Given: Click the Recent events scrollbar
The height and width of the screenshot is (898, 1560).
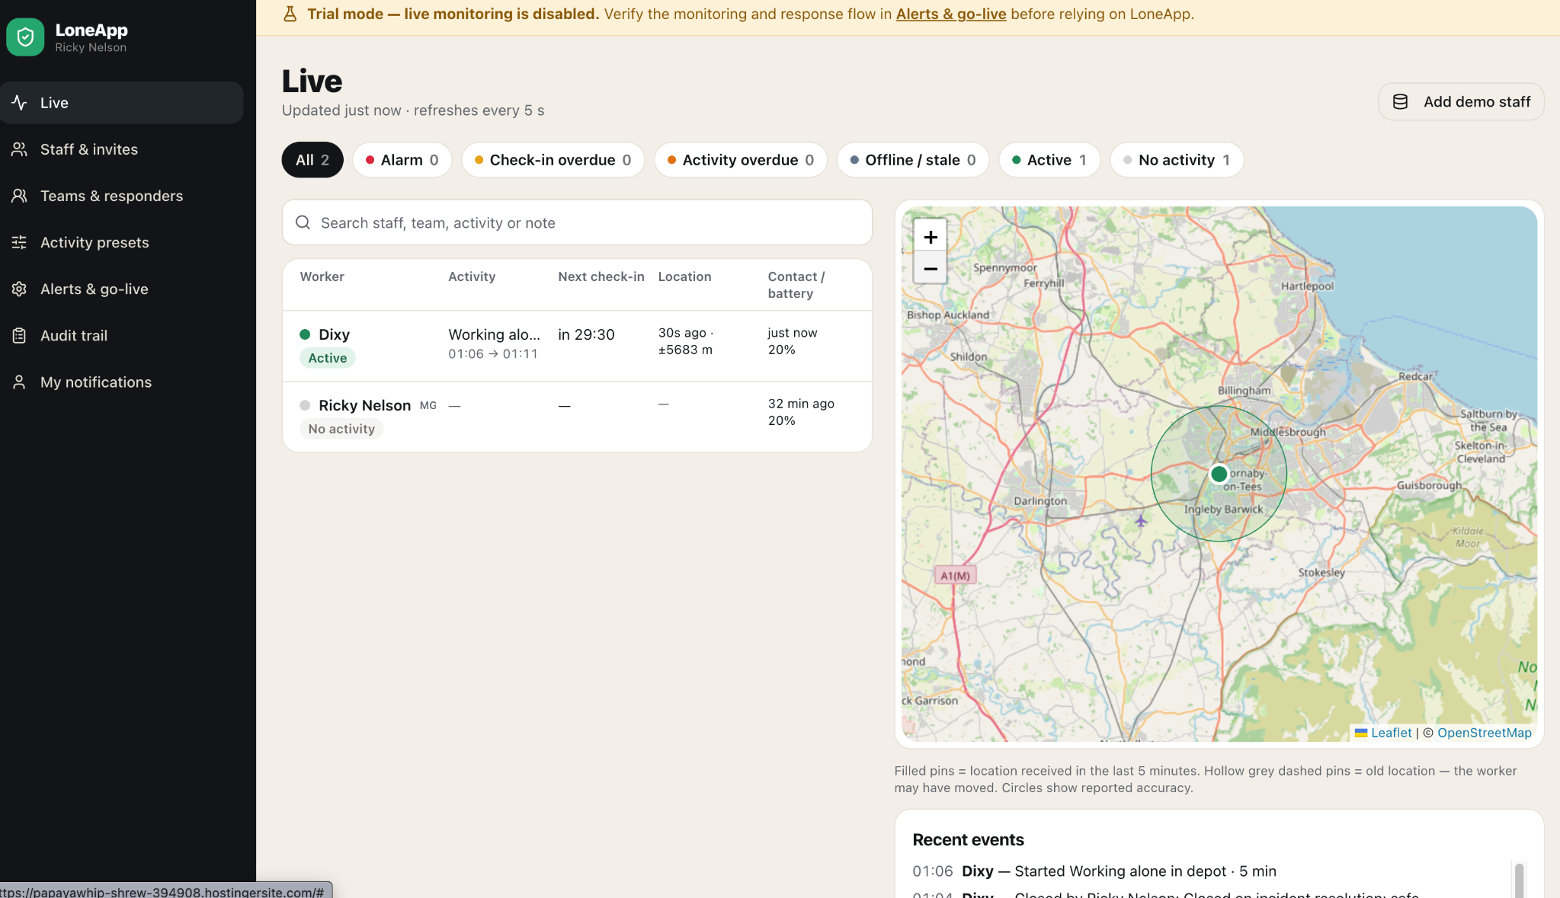Looking at the screenshot, I should [1519, 880].
